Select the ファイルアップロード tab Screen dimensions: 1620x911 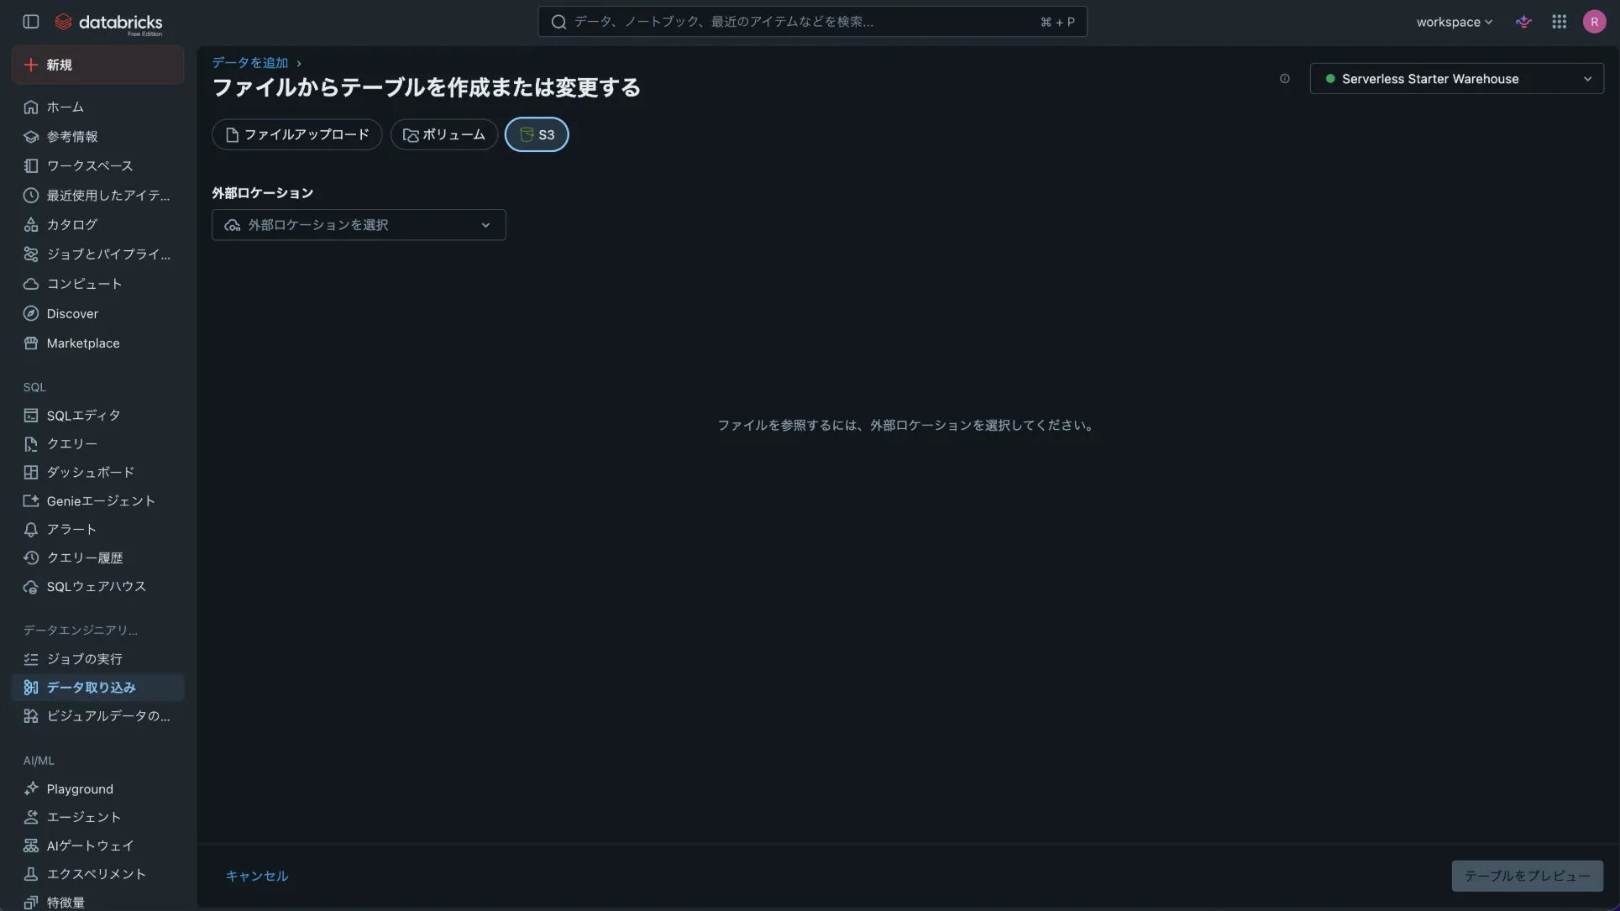(297, 134)
